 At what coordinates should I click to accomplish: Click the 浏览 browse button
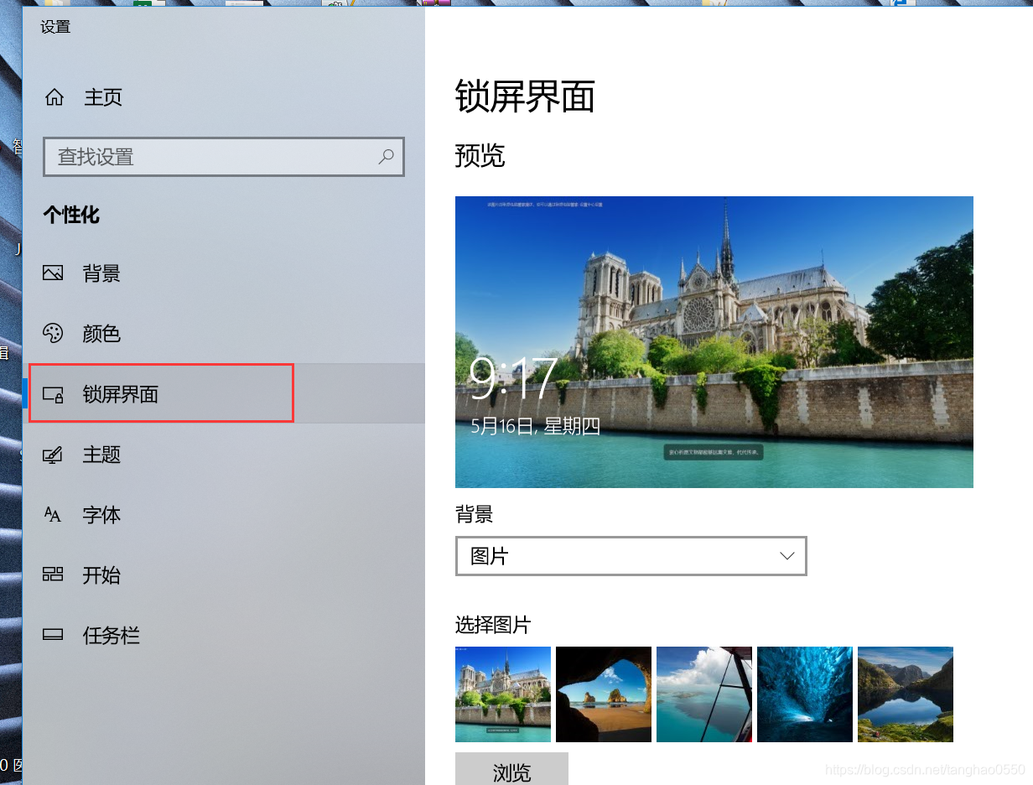(511, 770)
